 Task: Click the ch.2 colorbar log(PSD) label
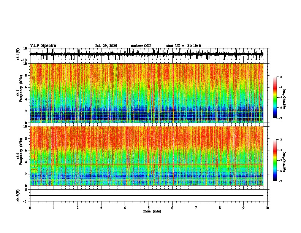[284, 162]
